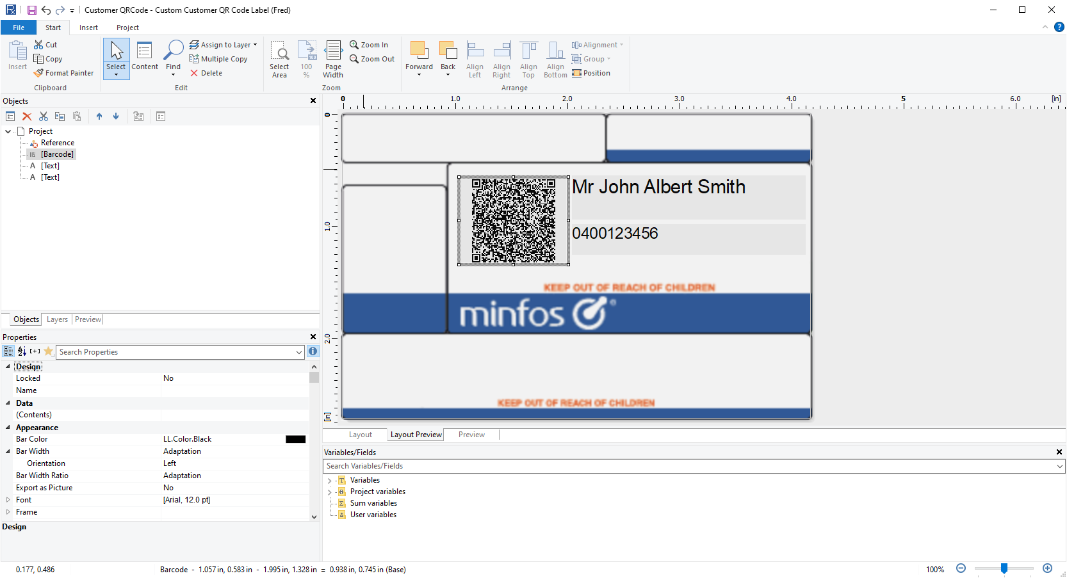Open Assign to Layer dropdown
Image resolution: width=1067 pixels, height=578 pixels.
[223, 45]
